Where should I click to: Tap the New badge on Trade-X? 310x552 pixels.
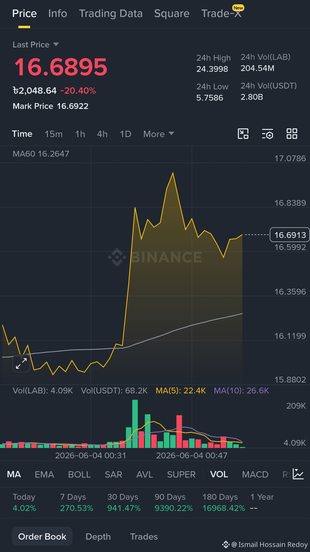[x=238, y=8]
